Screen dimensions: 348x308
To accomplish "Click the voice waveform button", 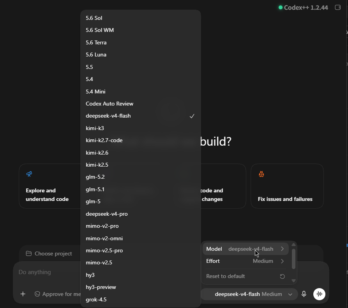I will [319, 294].
